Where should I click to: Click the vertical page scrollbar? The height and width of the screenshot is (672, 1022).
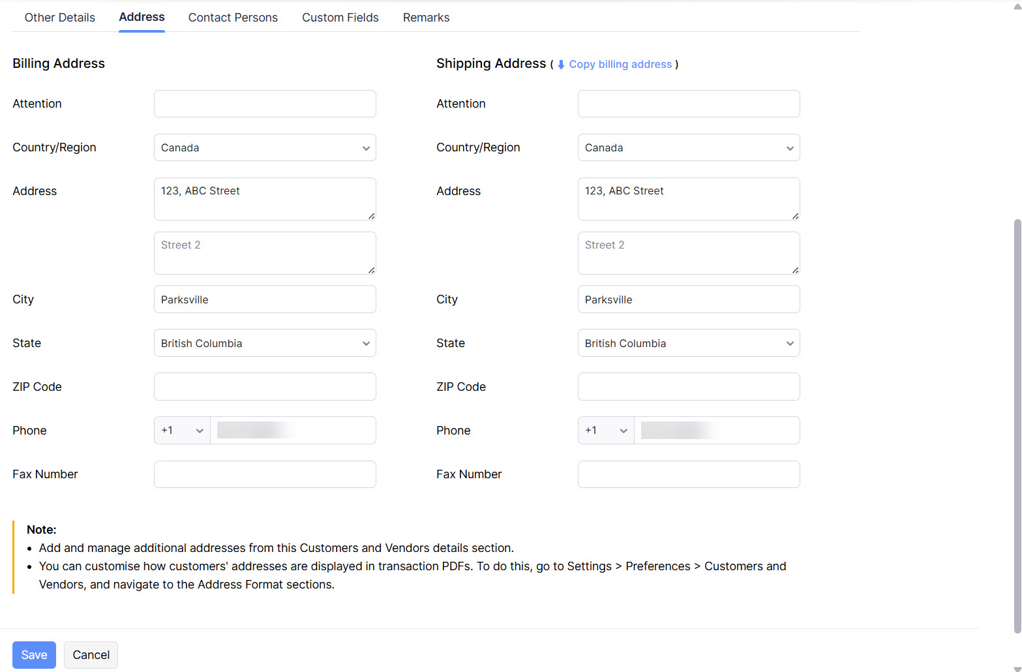tap(1017, 424)
